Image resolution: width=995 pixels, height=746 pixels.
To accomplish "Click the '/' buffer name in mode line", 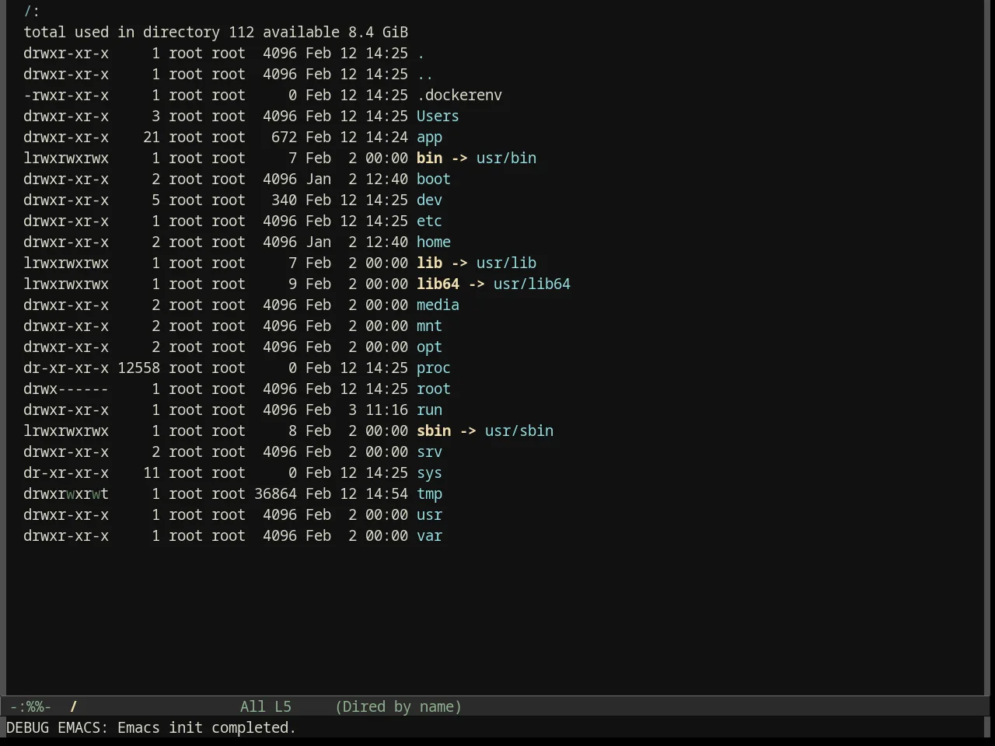I will pyautogui.click(x=74, y=706).
